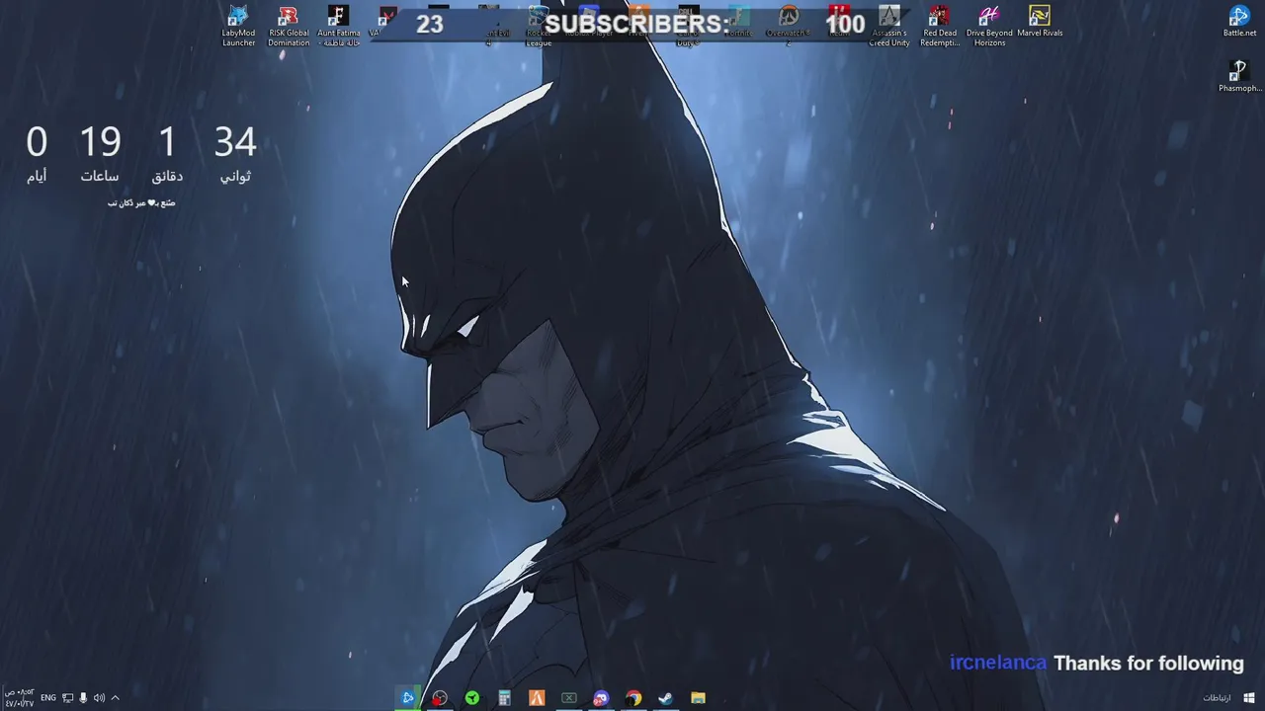Screen dimensions: 1265x711
Task: Click the taskbar clock and date
Action: (x=19, y=698)
